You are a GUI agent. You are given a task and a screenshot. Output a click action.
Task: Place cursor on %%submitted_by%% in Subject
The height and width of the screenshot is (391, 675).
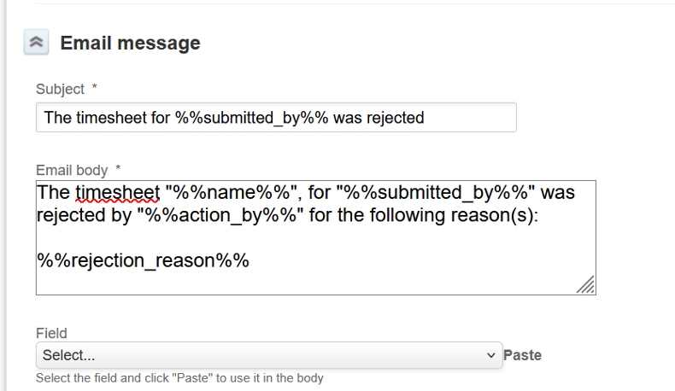click(252, 118)
